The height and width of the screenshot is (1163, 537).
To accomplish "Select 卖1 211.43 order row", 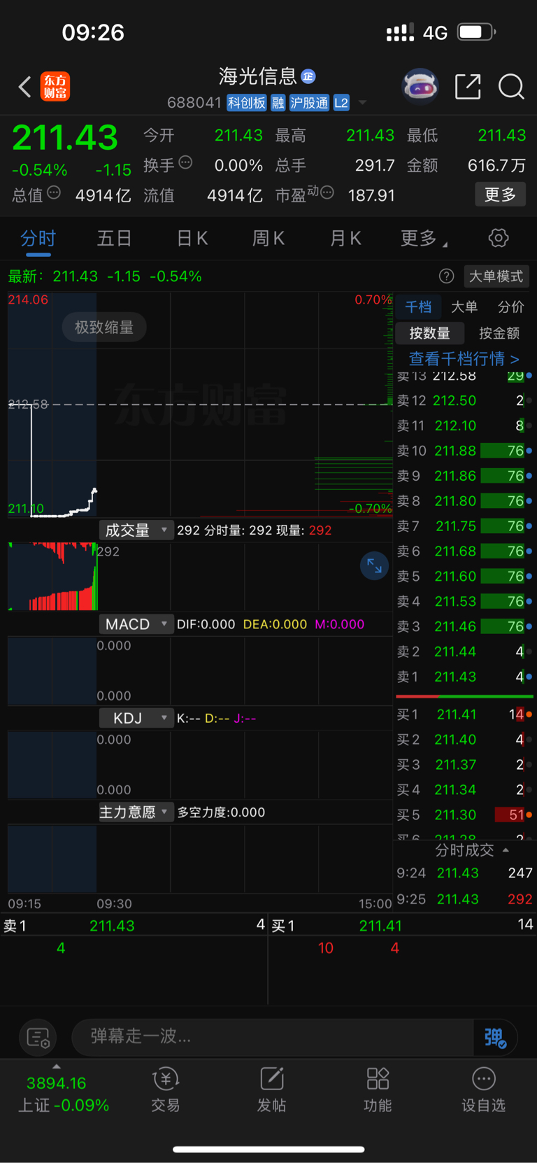I will point(464,677).
